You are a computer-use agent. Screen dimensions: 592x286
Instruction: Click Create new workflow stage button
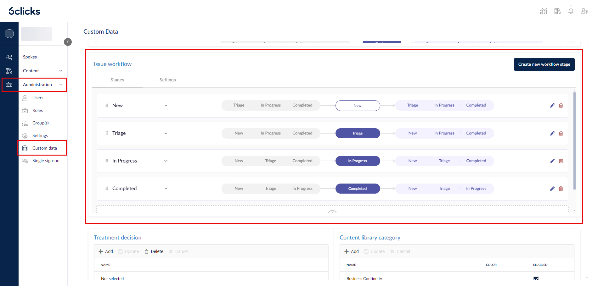[x=544, y=64]
